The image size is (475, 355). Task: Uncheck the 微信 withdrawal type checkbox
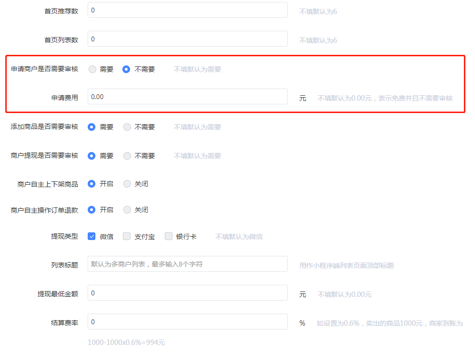pyautogui.click(x=92, y=236)
